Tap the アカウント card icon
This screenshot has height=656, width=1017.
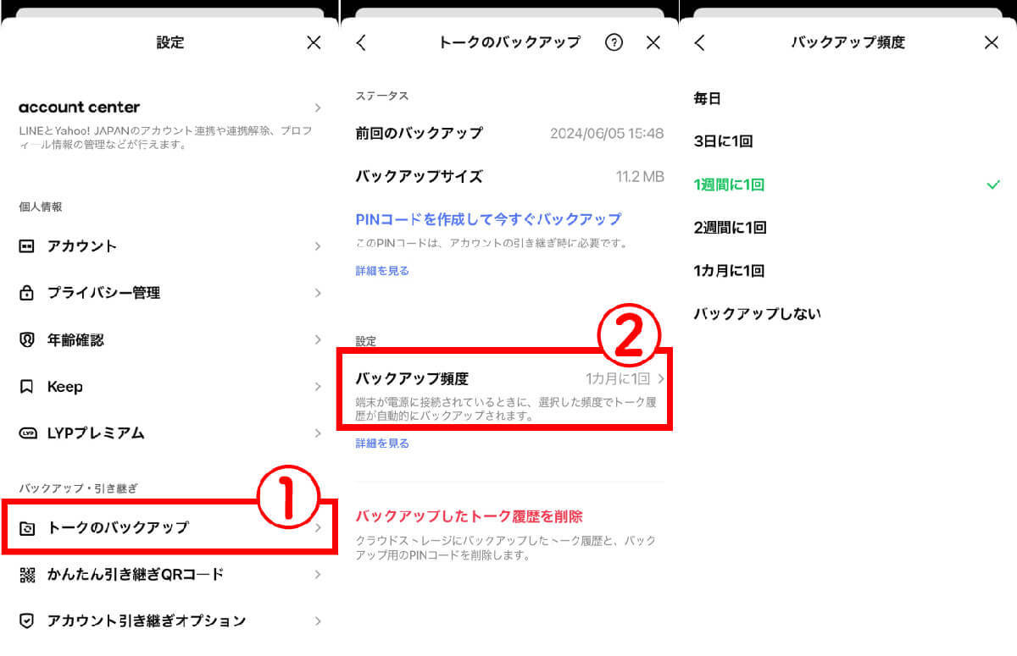(27, 246)
